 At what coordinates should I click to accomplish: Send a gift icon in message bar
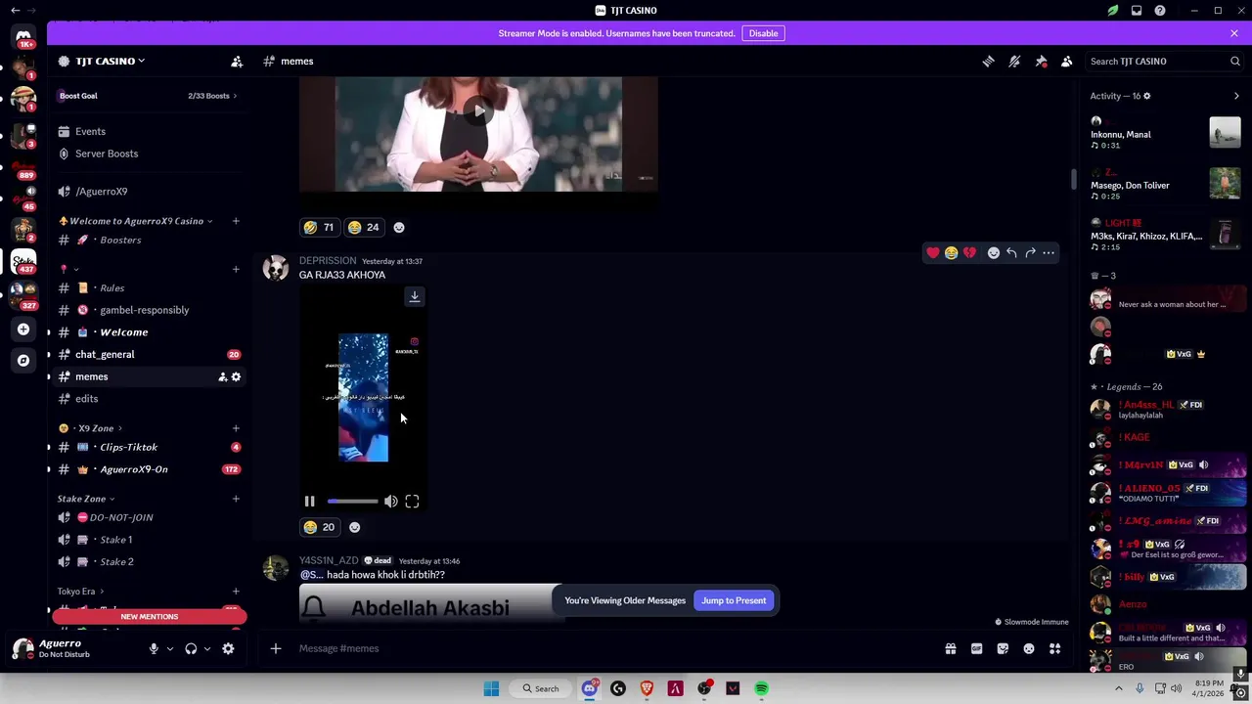coord(951,648)
